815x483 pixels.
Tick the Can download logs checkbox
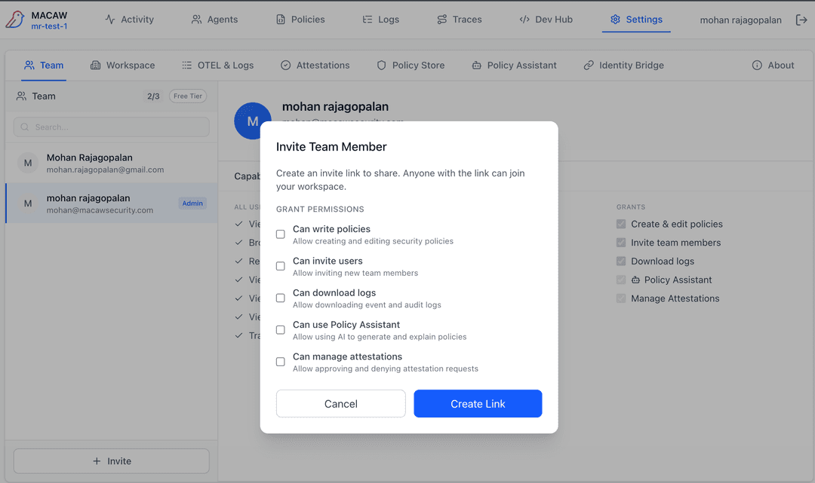(281, 298)
